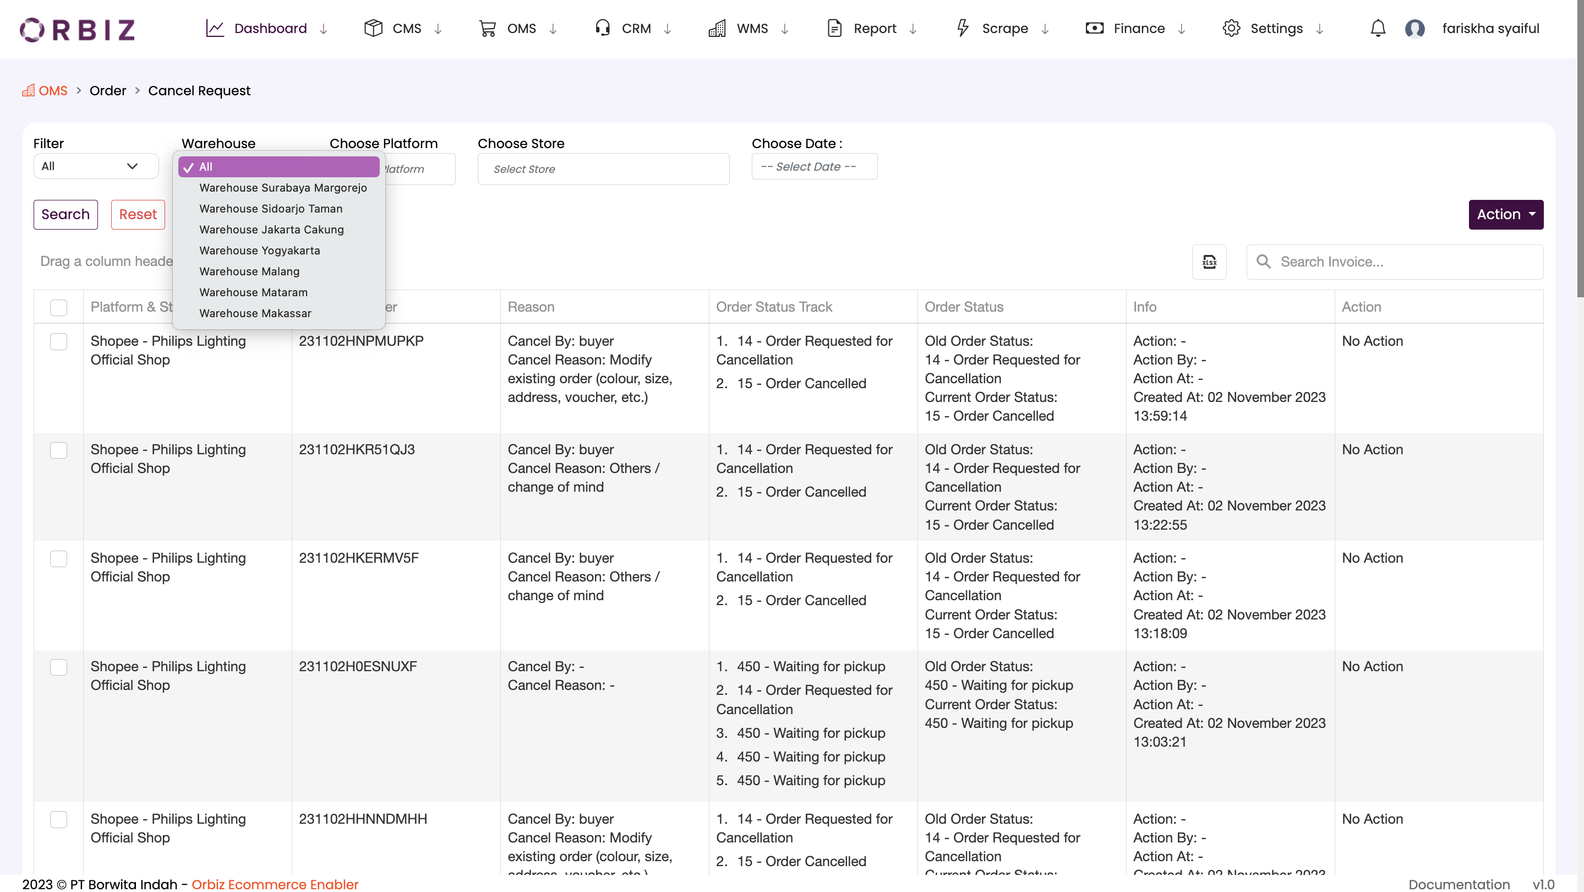Expand the CMS menu arrow
Image resolution: width=1584 pixels, height=892 pixels.
(438, 29)
